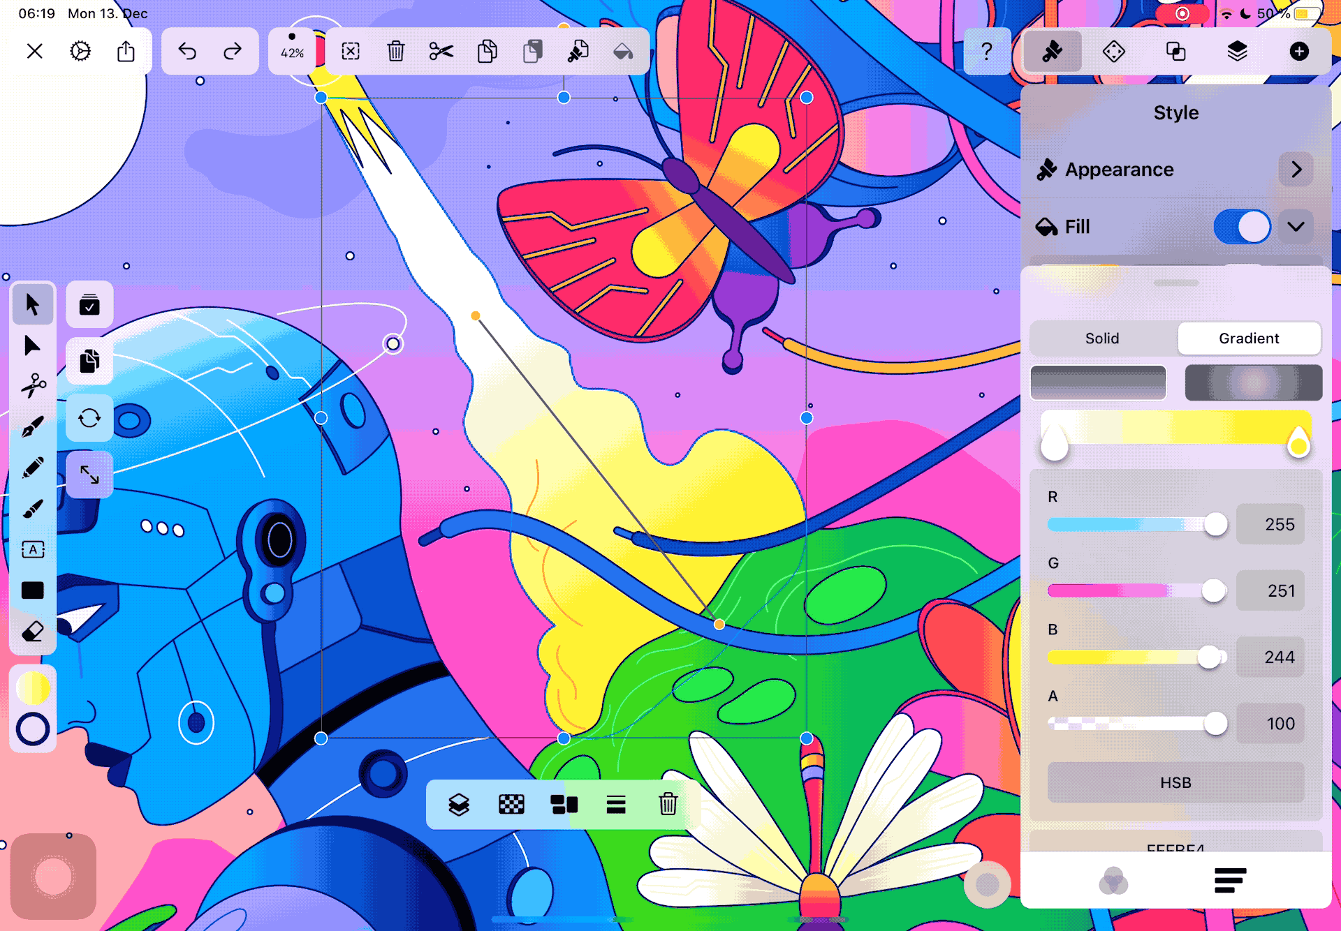Choose the radial gradient style
The image size is (1341, 931).
tap(1254, 382)
